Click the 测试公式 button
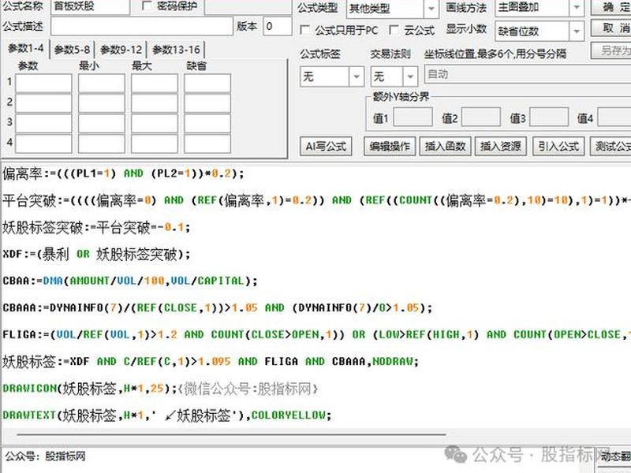 610,146
